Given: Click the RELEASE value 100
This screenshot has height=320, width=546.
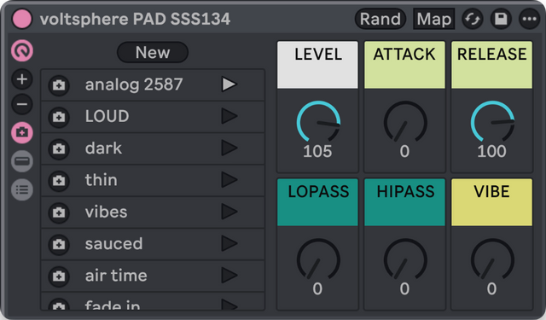Looking at the screenshot, I should pos(491,152).
